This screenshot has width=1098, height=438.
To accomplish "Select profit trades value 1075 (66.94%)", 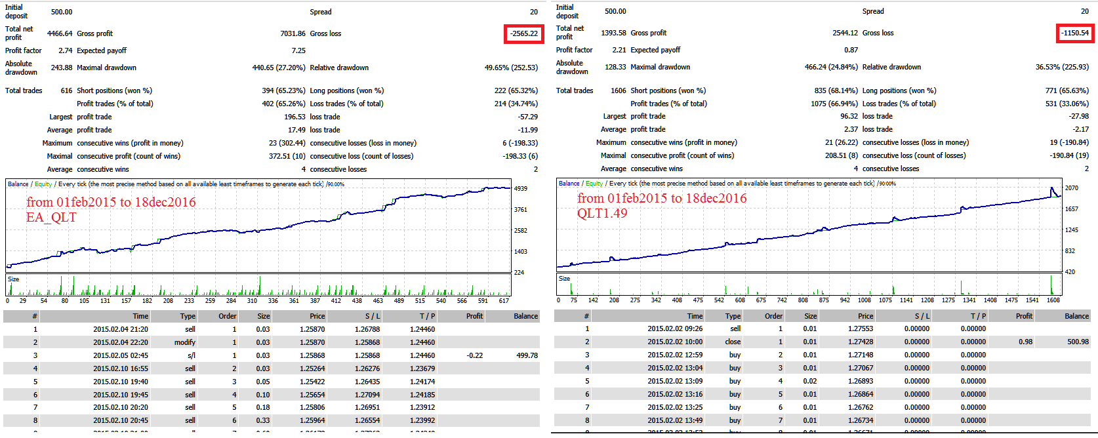I will coord(834,104).
